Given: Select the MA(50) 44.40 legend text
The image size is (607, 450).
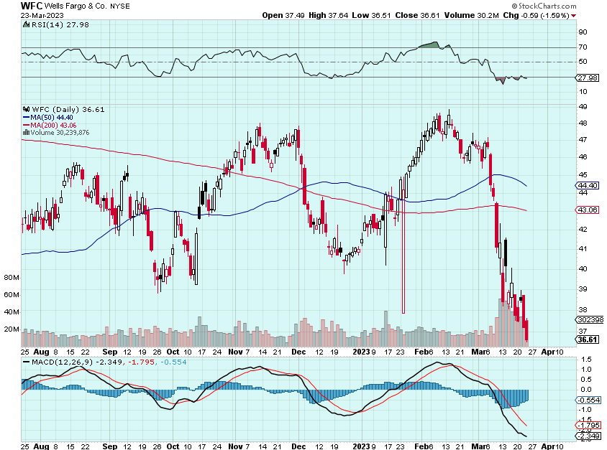Looking at the screenshot, I should [x=52, y=118].
